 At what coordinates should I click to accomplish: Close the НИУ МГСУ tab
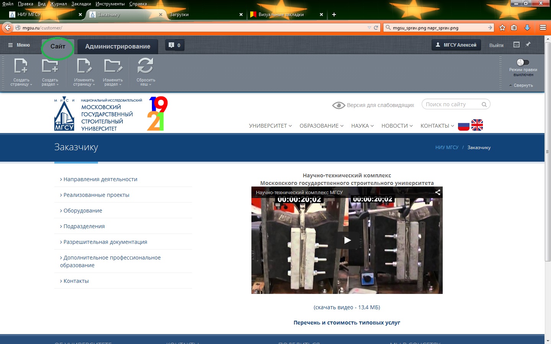80,15
